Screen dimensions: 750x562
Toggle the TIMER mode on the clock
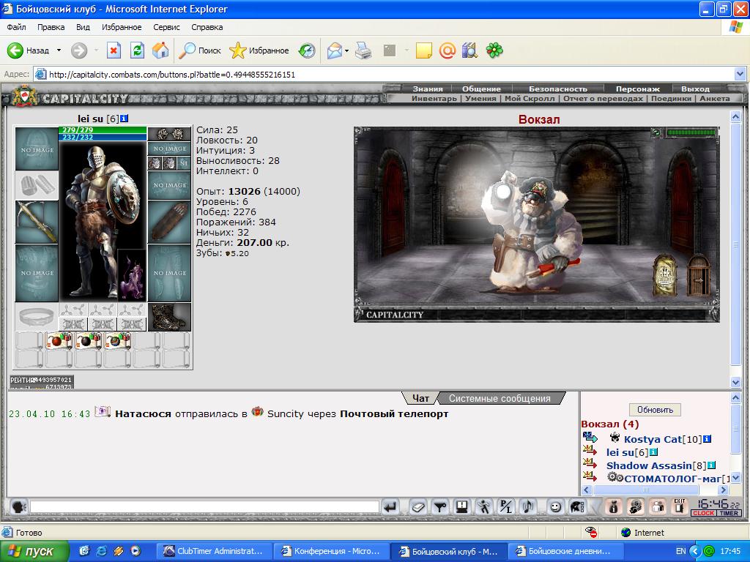coord(729,513)
